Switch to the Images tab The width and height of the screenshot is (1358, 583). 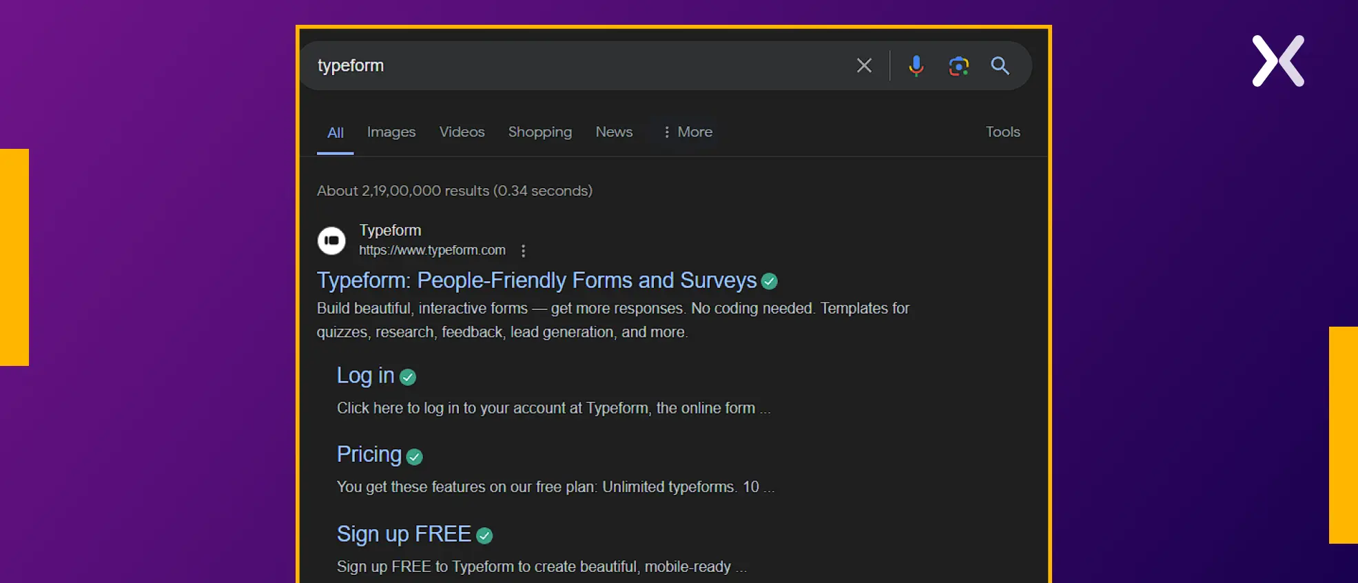(391, 132)
